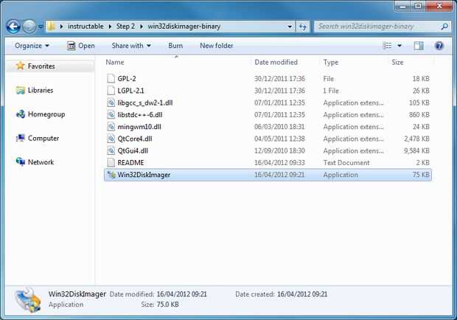Click the 'Text Document' type cell
Image resolution: width=457 pixels, height=320 pixels.
point(346,163)
